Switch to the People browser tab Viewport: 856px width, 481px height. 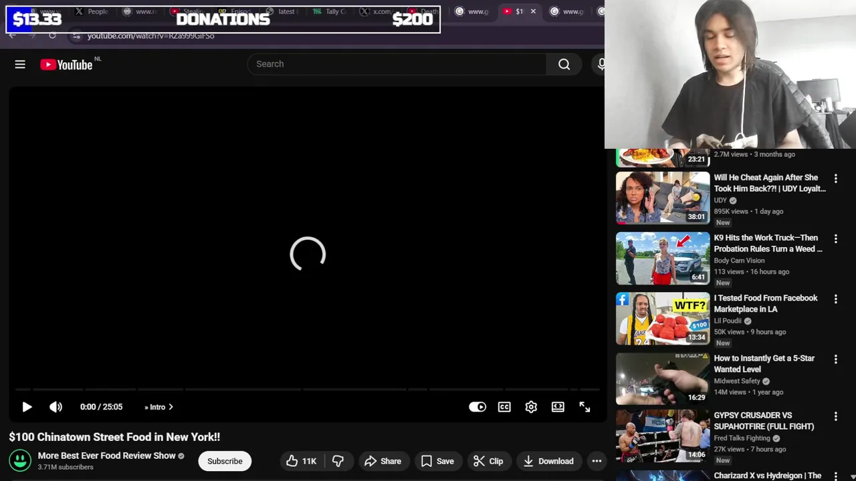point(92,11)
